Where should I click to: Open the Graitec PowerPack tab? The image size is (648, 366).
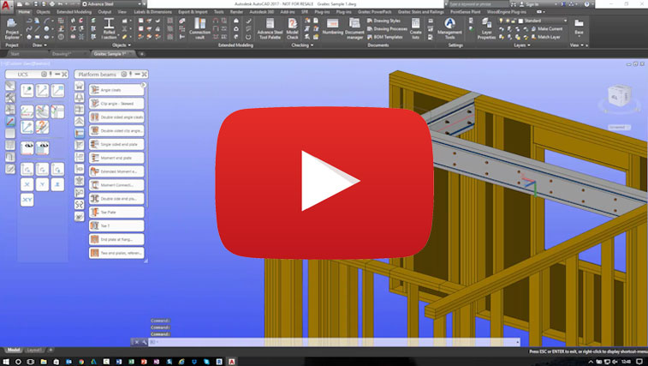[374, 12]
